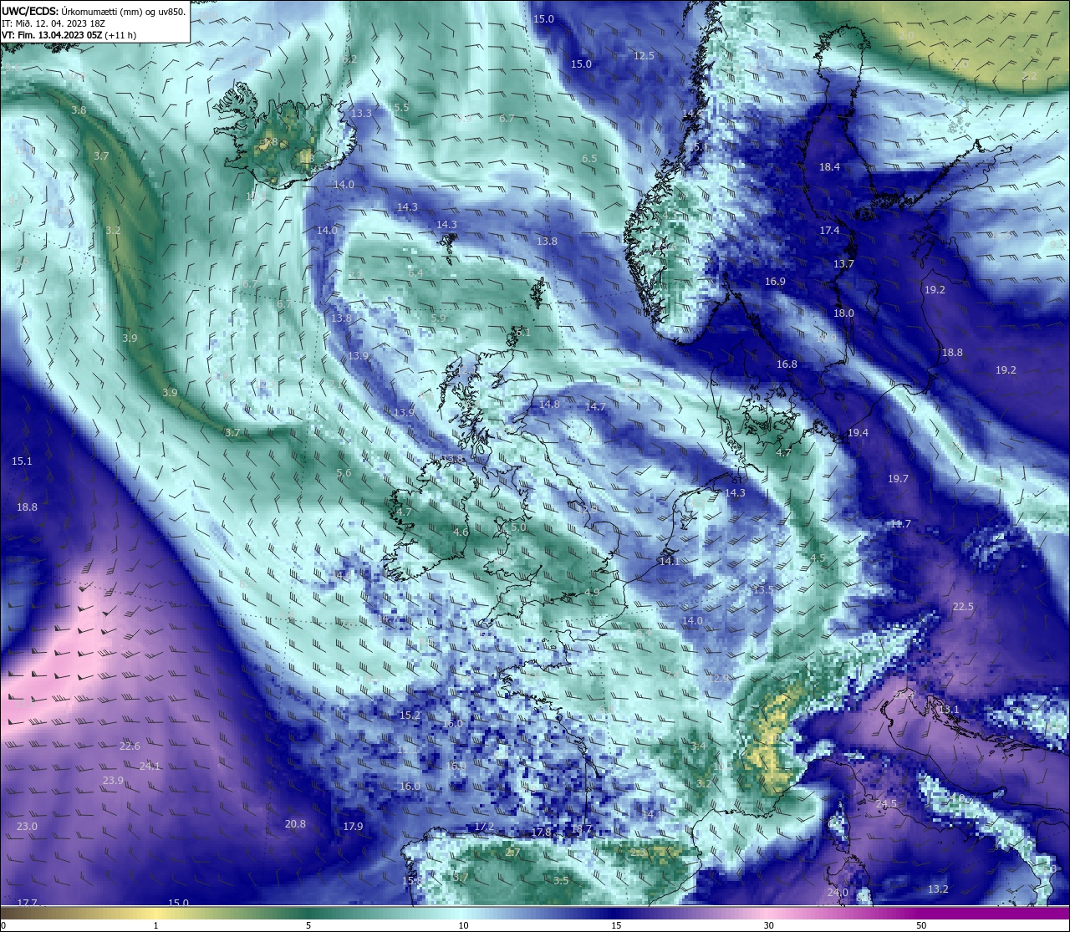
Task: Click the '23.0' value at left edge
Action: point(27,827)
